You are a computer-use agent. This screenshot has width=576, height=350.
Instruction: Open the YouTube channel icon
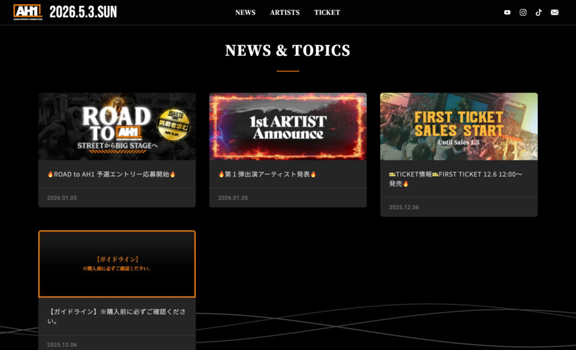click(507, 12)
